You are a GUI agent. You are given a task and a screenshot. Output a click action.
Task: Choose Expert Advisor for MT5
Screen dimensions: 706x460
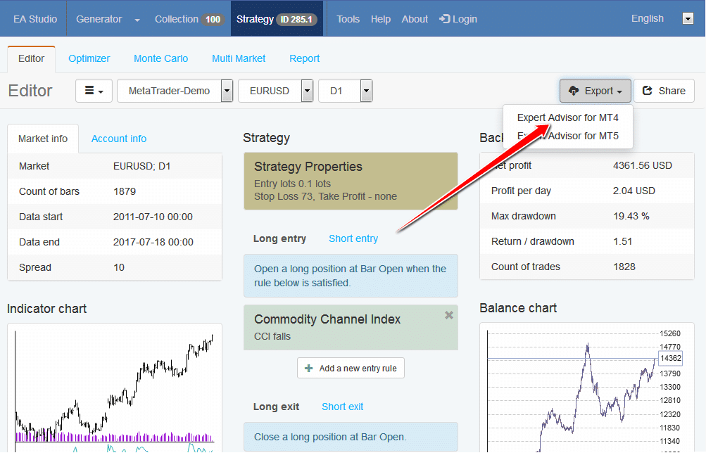coord(567,136)
